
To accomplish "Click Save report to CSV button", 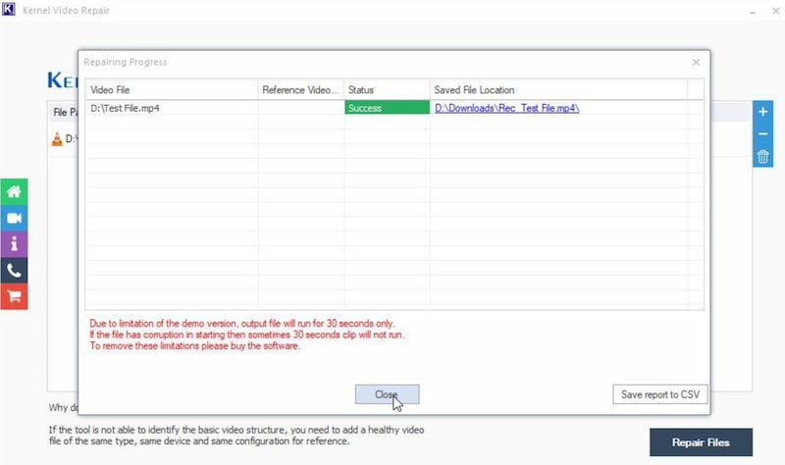I will point(660,394).
